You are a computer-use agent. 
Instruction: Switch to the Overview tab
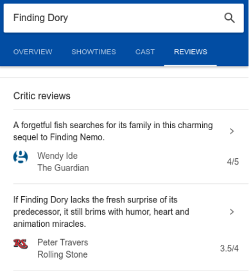pyautogui.click(x=33, y=52)
